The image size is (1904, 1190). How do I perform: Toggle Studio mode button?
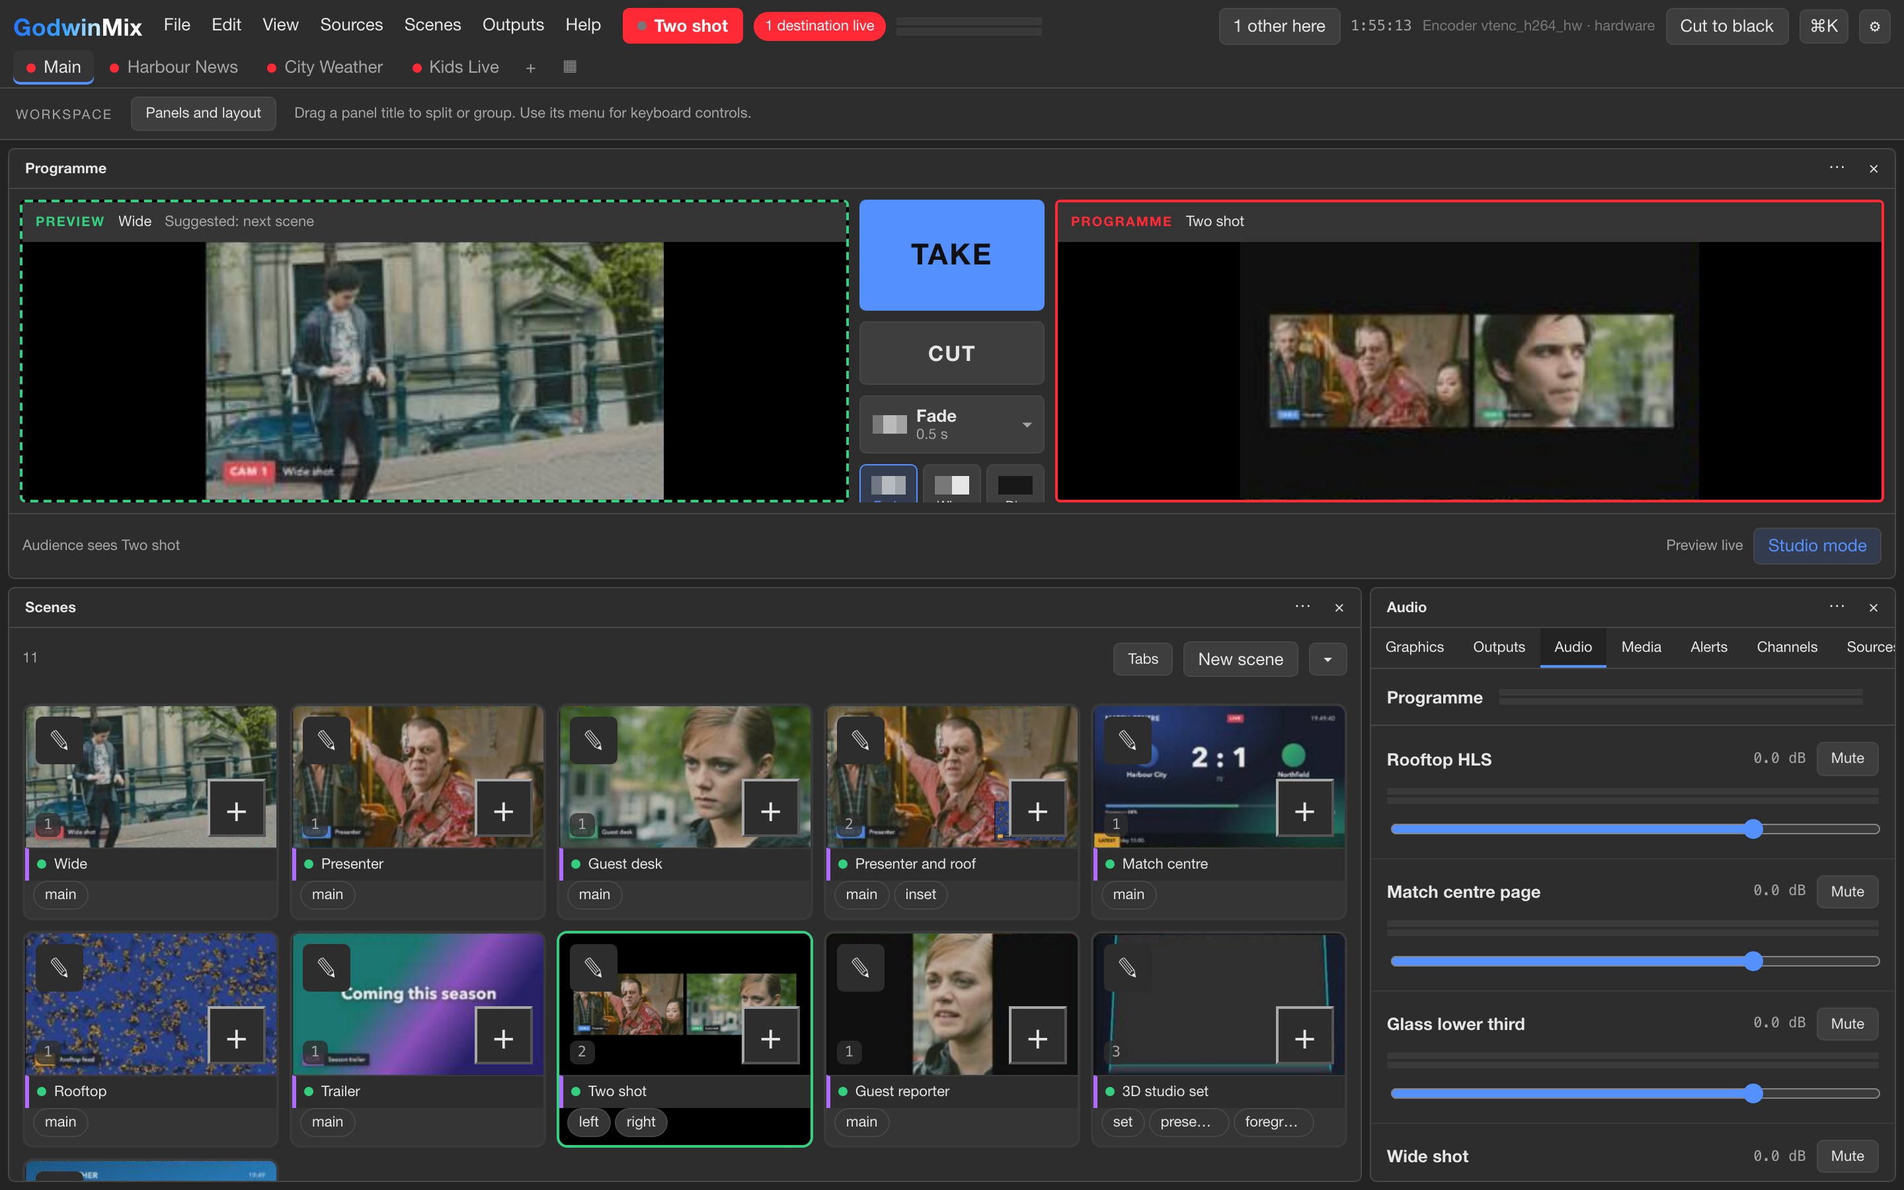[1817, 545]
